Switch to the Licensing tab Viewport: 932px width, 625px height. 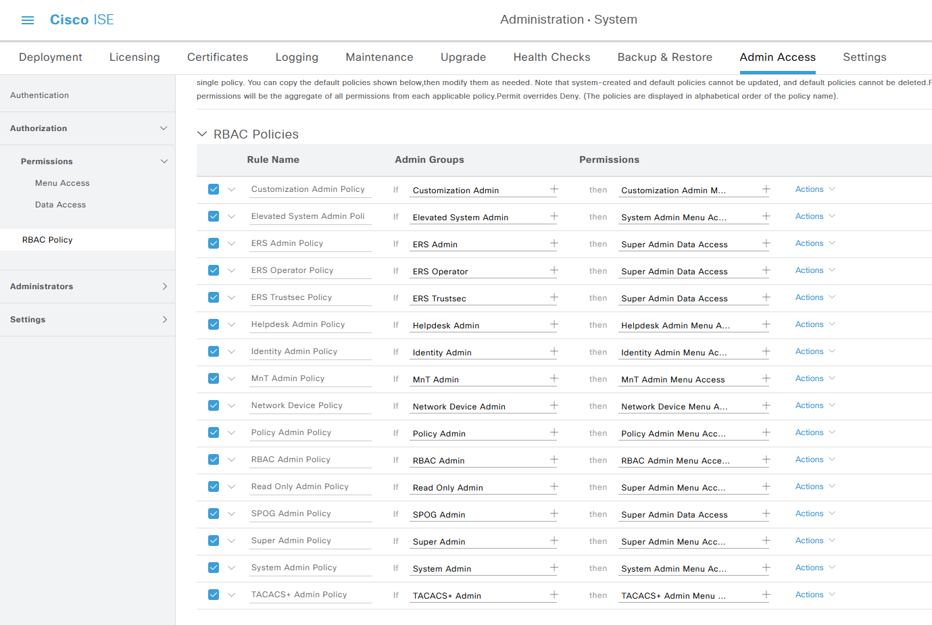click(x=134, y=57)
